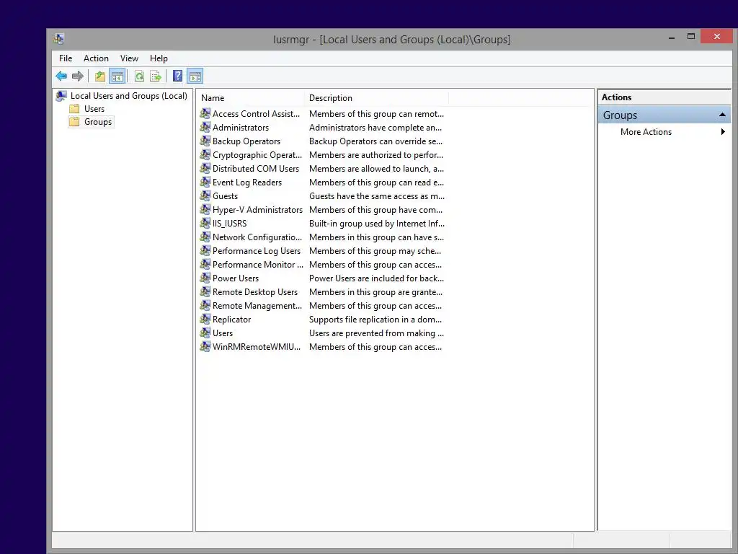Select the Network Configuratio... group row
This screenshot has height=554, width=738.
[x=257, y=237]
